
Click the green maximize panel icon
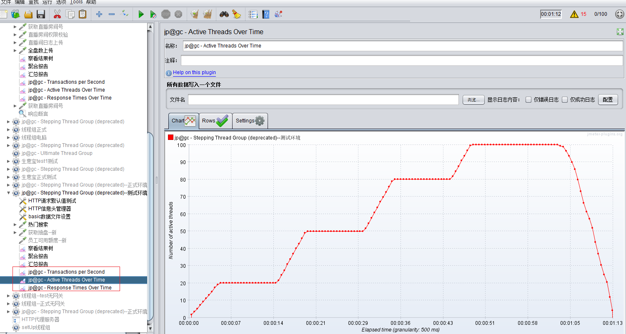[x=620, y=32]
